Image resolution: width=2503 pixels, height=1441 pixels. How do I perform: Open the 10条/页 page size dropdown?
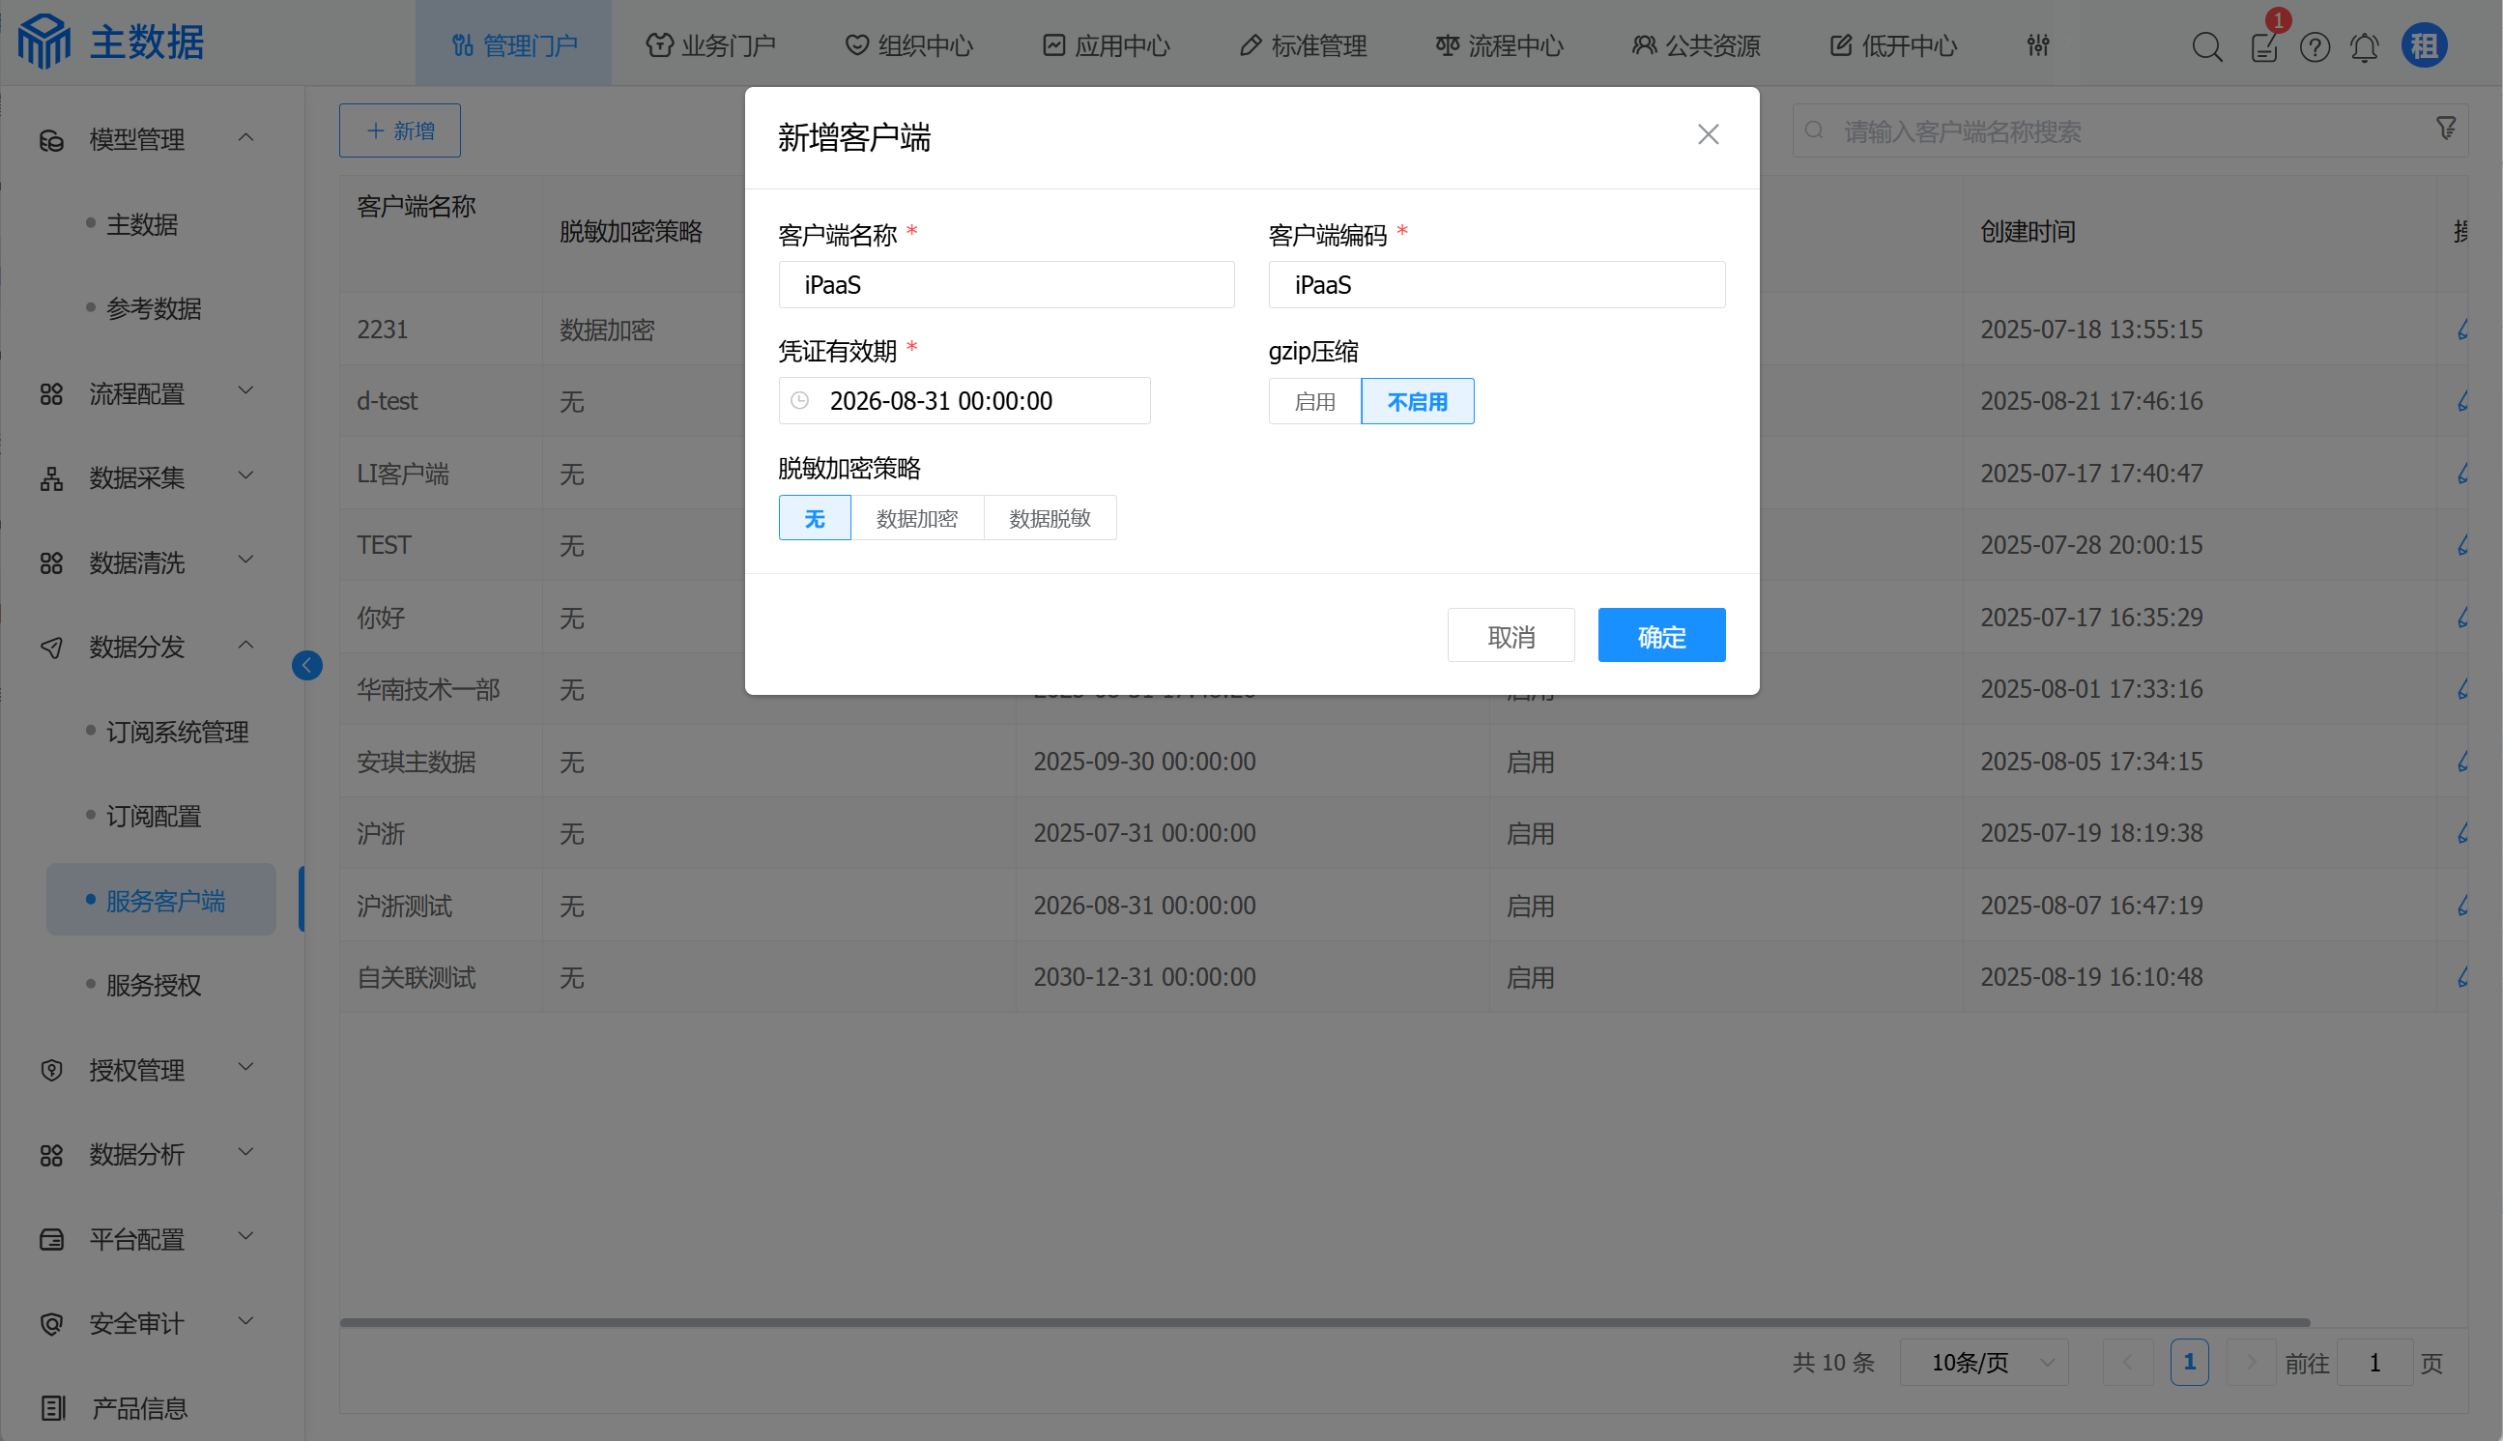click(x=1983, y=1363)
